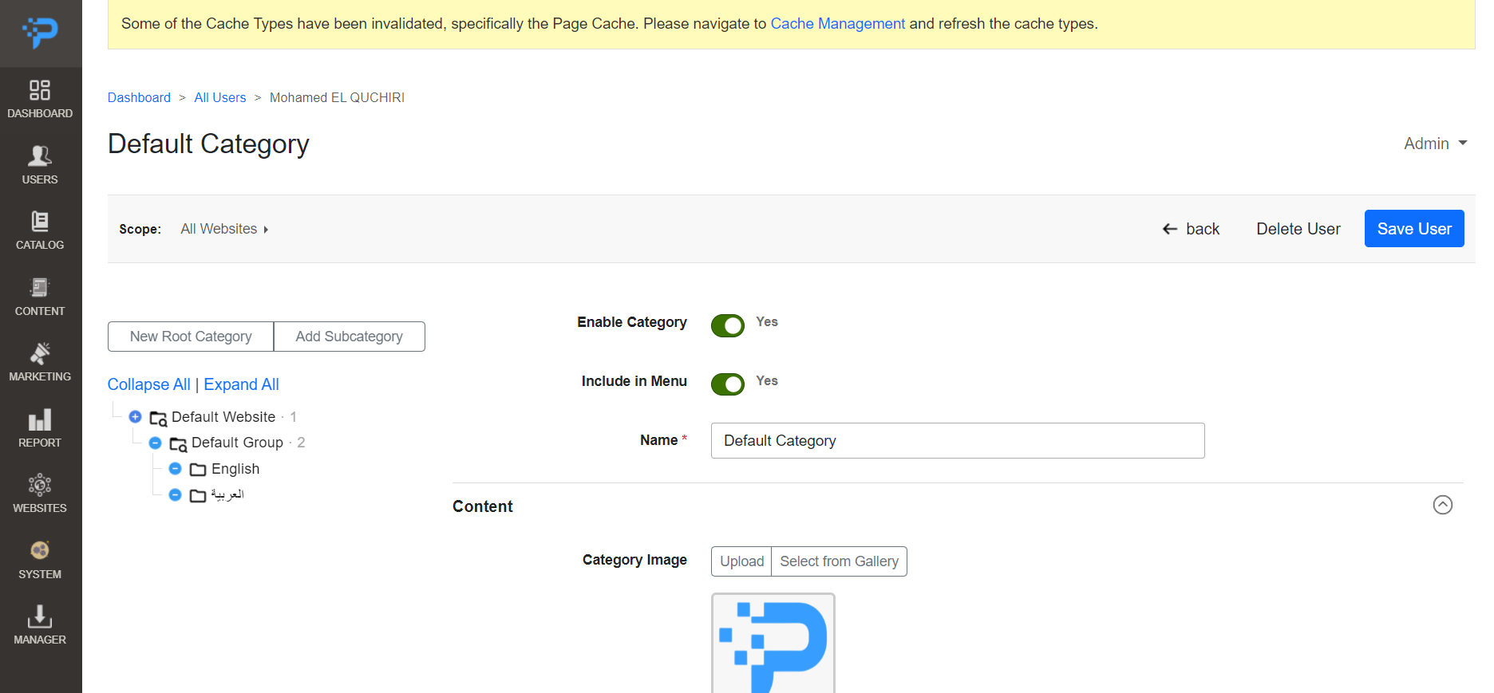Click Select from Gallery button

[839, 561]
